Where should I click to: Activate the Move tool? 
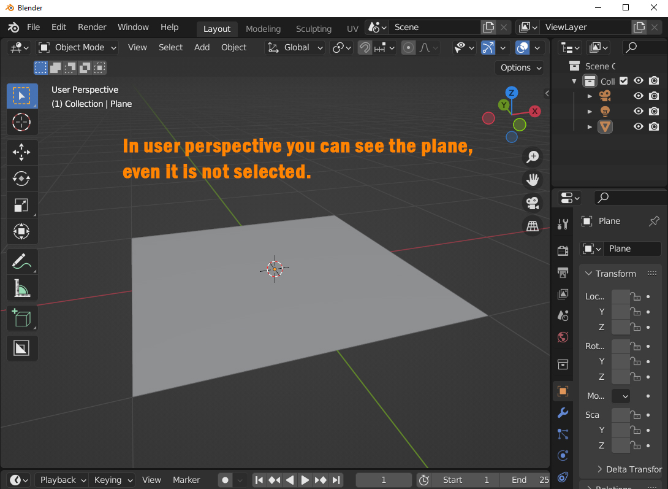[21, 152]
